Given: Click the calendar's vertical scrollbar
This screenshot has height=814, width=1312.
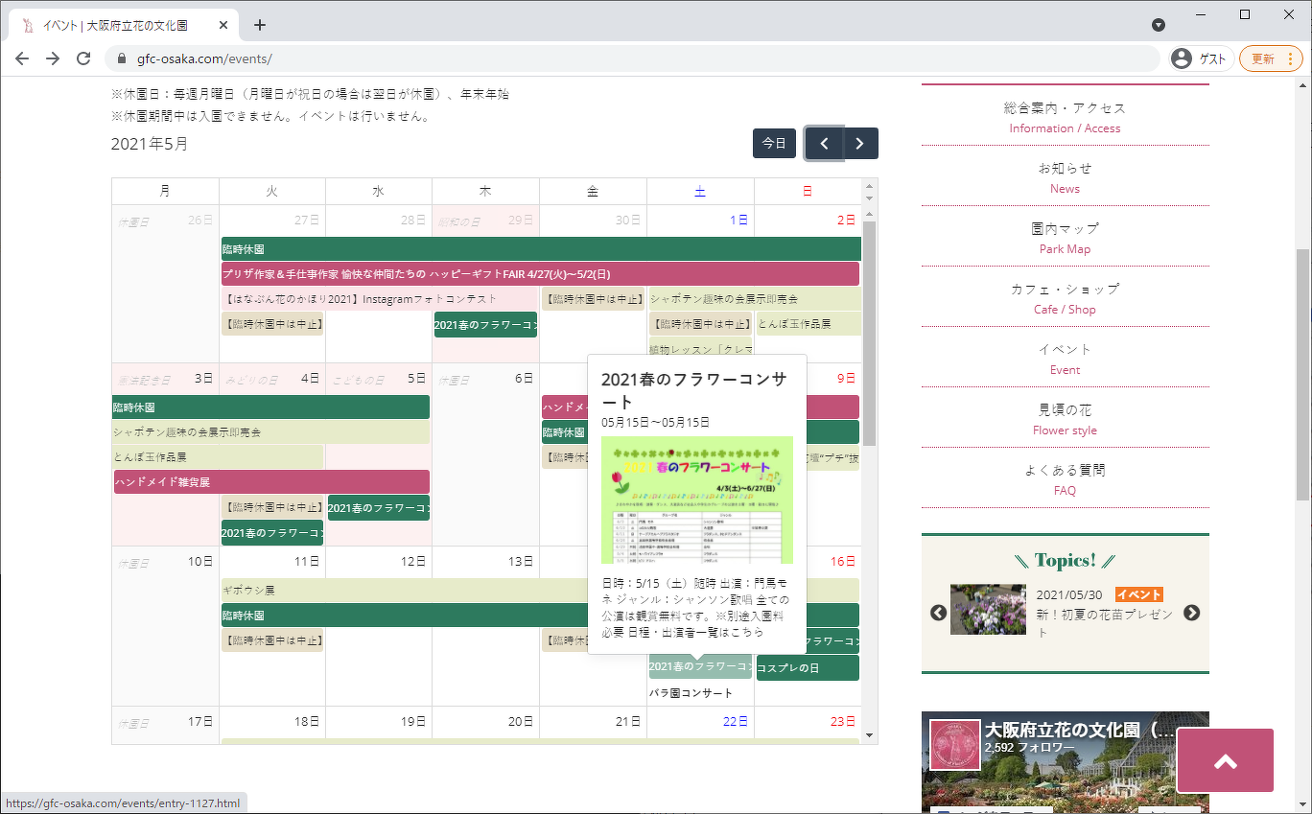Looking at the screenshot, I should pyautogui.click(x=870, y=336).
